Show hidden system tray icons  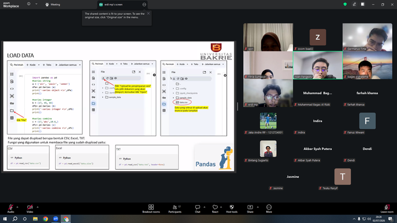click(354, 219)
